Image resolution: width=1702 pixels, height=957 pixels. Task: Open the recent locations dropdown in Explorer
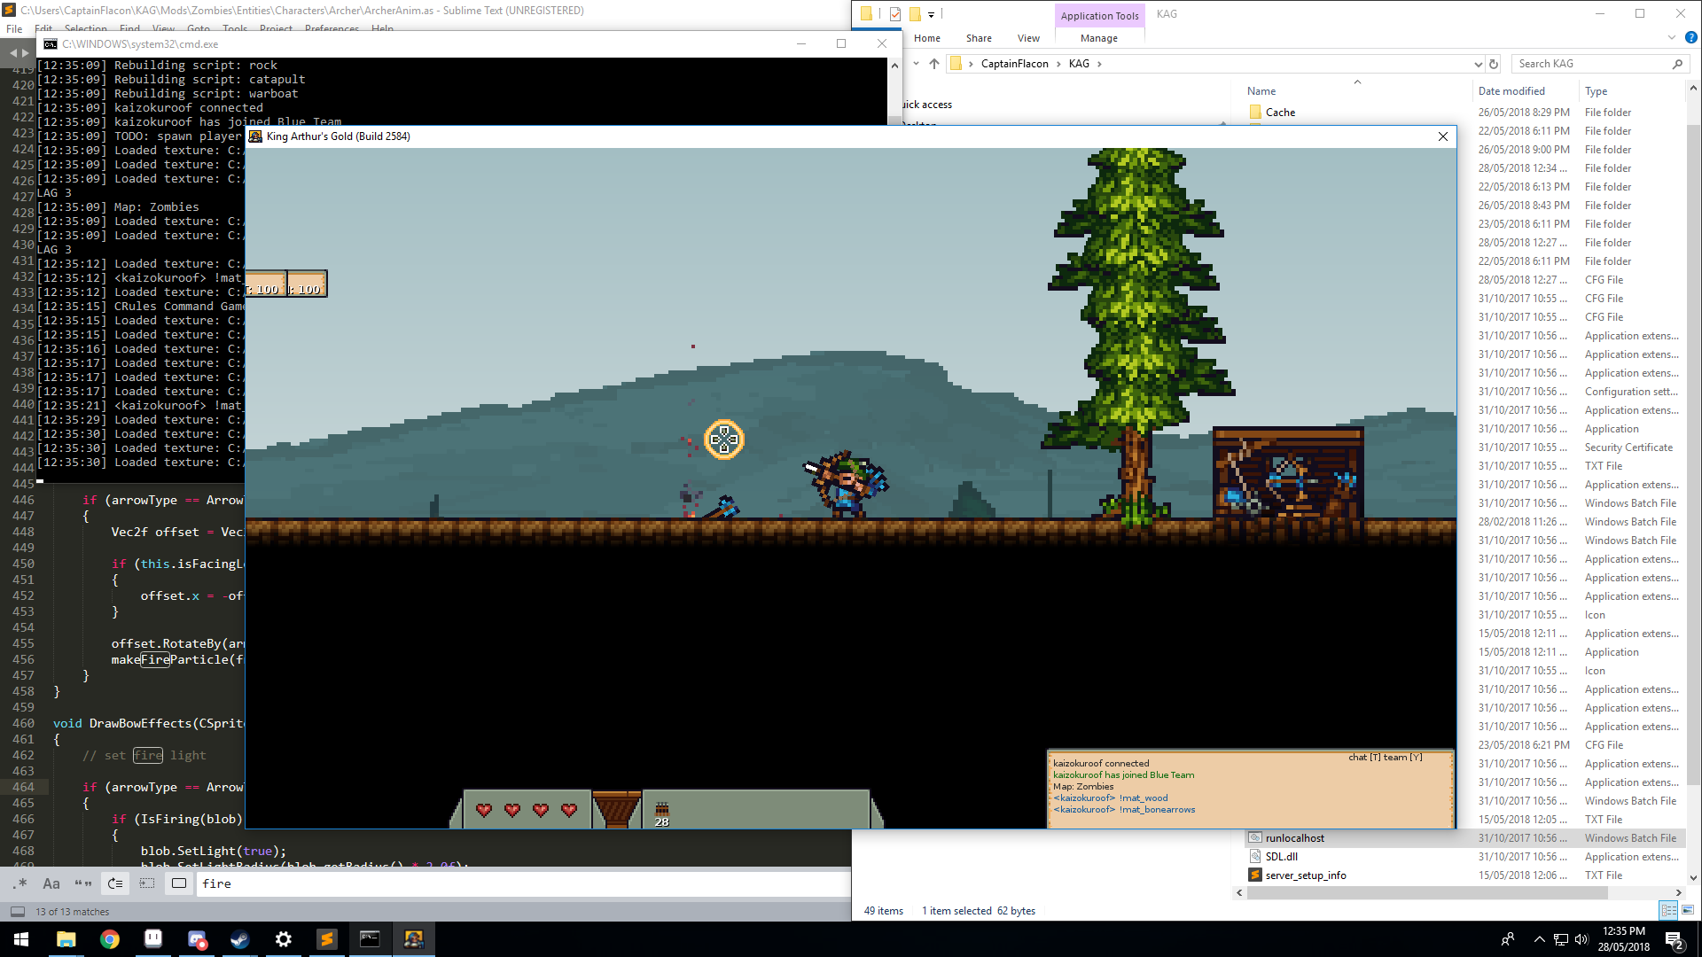click(917, 64)
